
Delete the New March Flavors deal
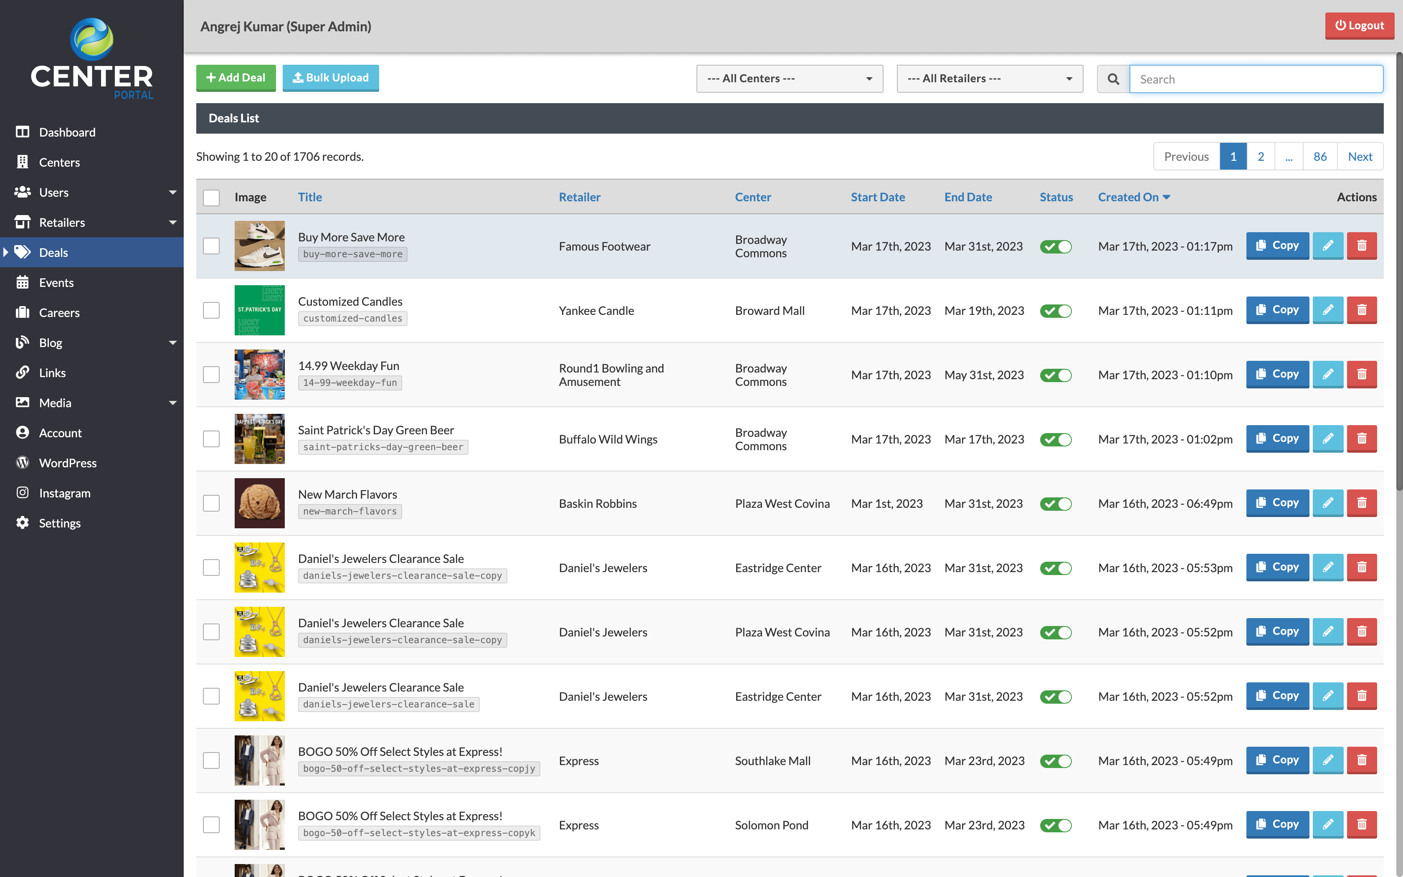1362,503
